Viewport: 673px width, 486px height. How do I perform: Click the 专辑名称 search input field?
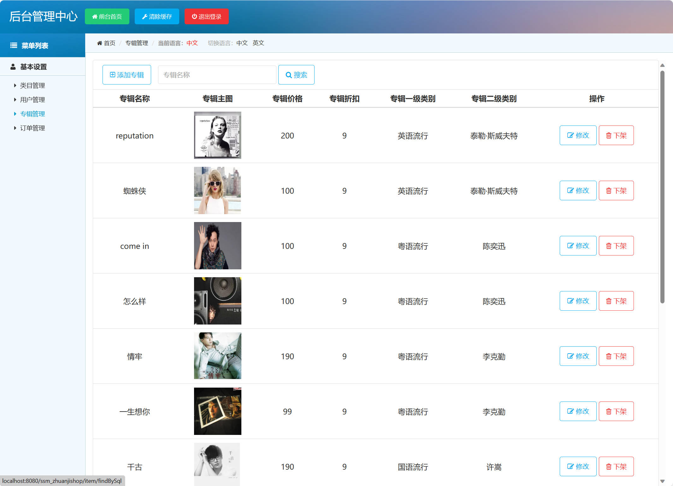point(217,75)
